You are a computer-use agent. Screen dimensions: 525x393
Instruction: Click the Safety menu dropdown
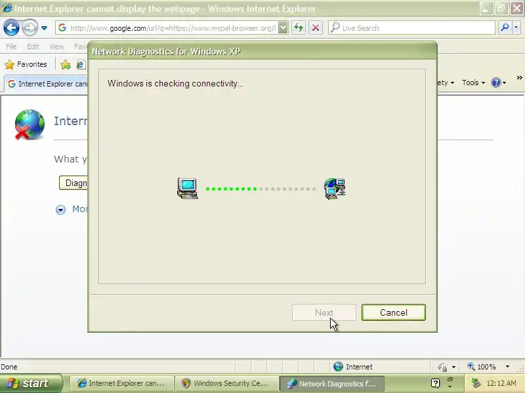click(x=446, y=83)
